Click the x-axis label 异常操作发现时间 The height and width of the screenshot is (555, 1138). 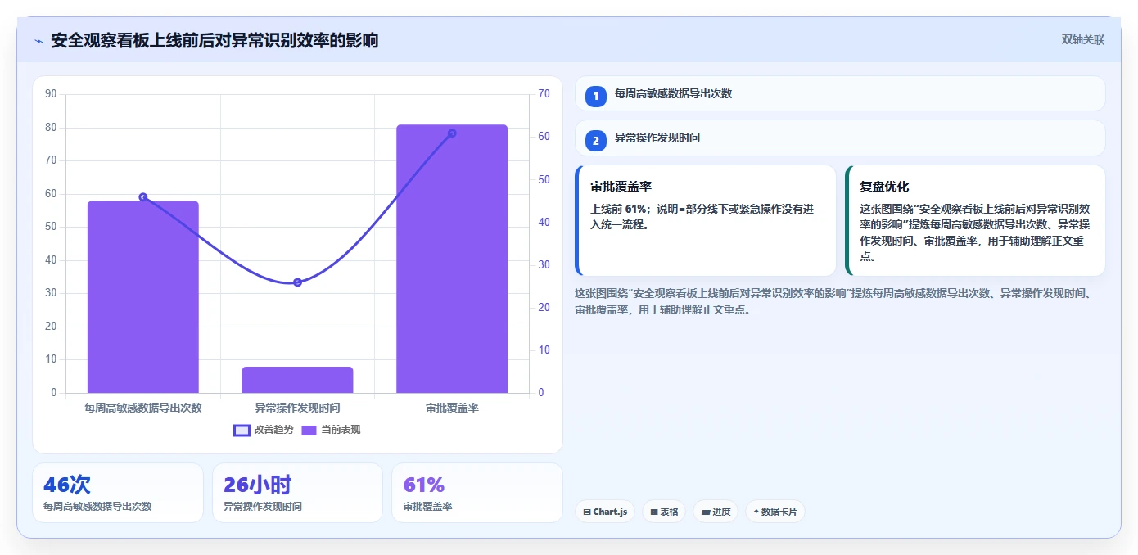coord(297,407)
